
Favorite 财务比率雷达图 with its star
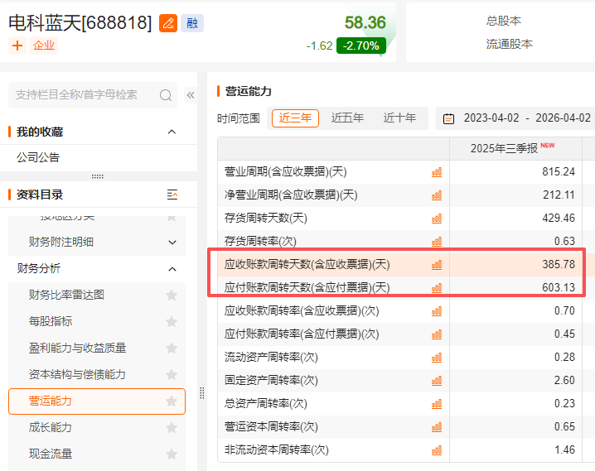[x=172, y=296]
